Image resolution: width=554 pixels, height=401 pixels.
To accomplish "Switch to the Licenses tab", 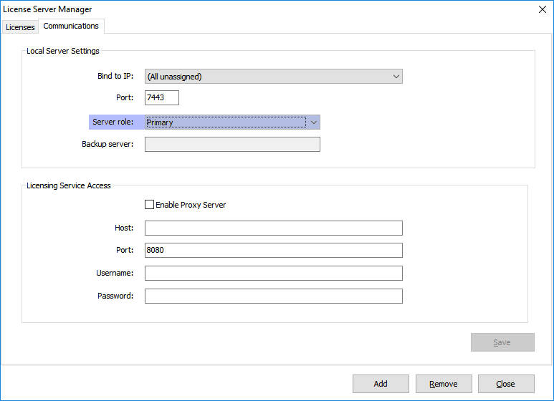I will coord(20,27).
